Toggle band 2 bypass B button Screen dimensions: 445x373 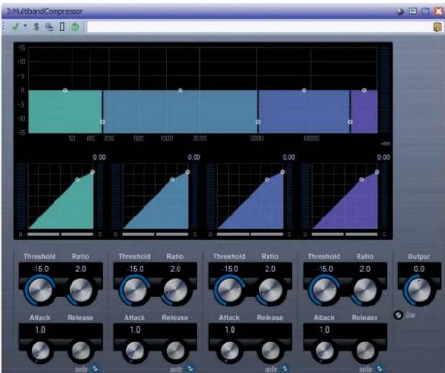[115, 234]
